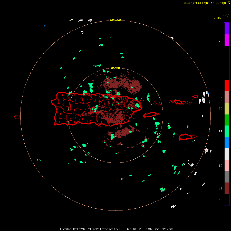Click the BD legend label
231x231 pixels.
click(220, 109)
